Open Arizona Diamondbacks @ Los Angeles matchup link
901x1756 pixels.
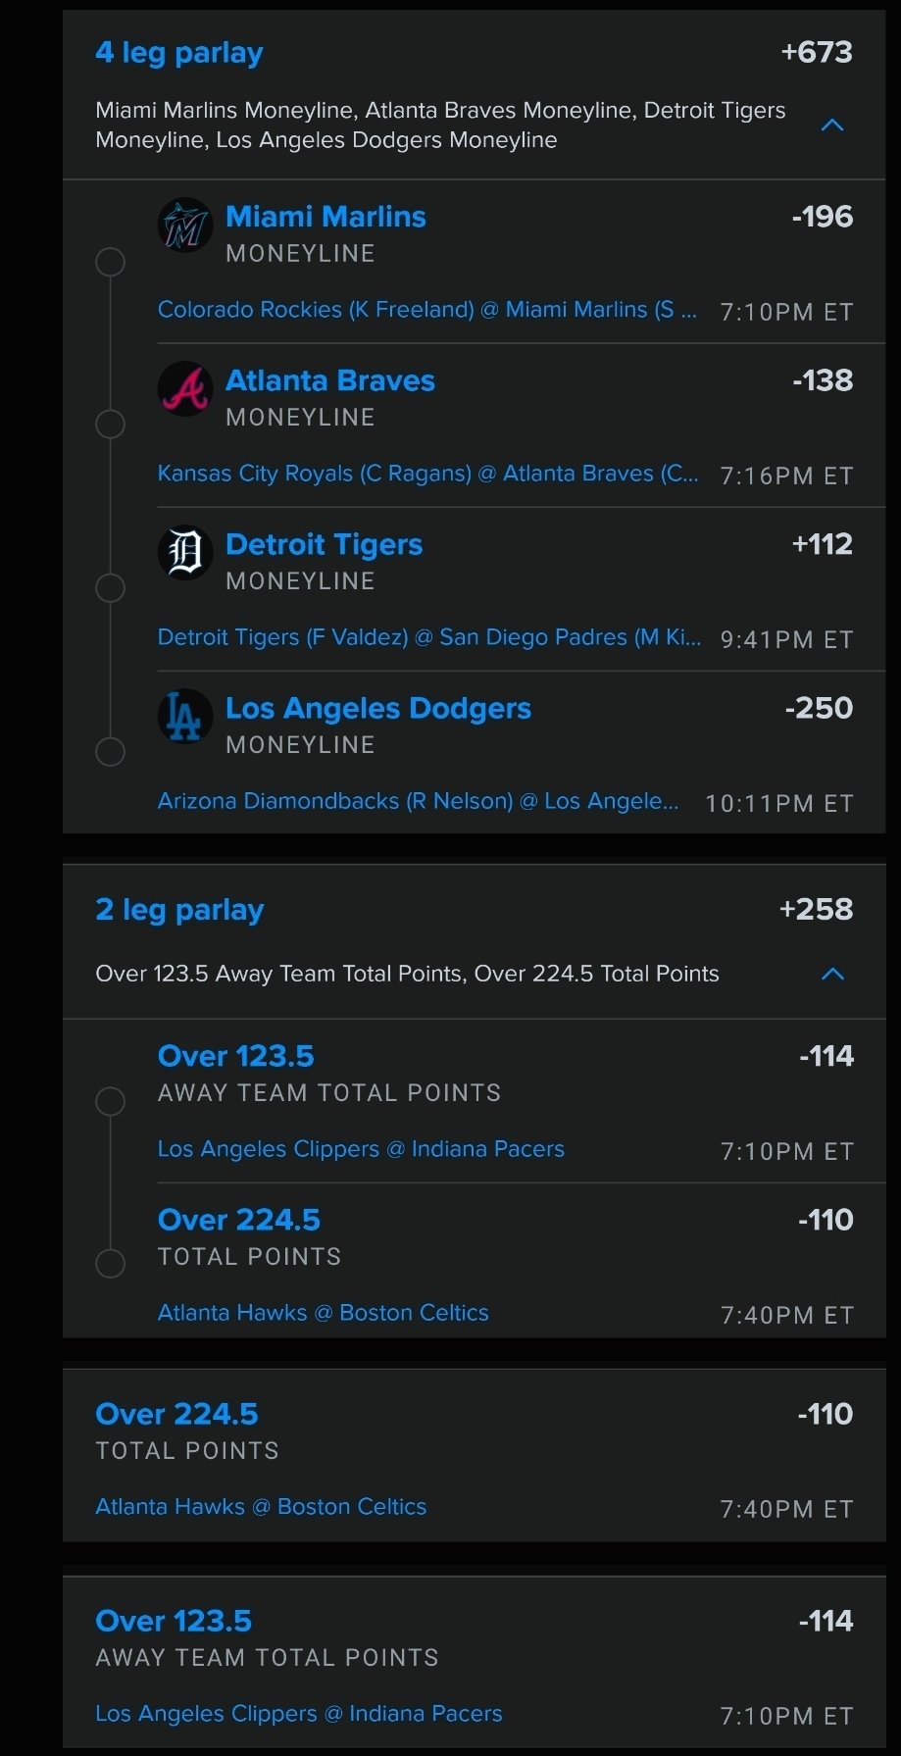coord(418,801)
